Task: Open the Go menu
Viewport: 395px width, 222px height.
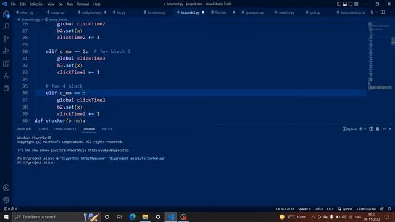Action: click(x=60, y=4)
